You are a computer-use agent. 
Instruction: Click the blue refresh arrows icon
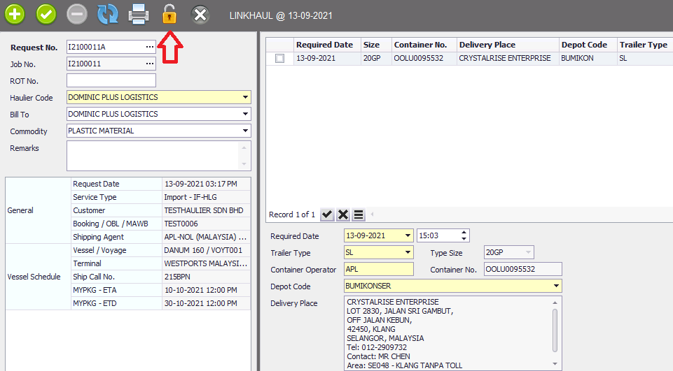click(x=107, y=14)
